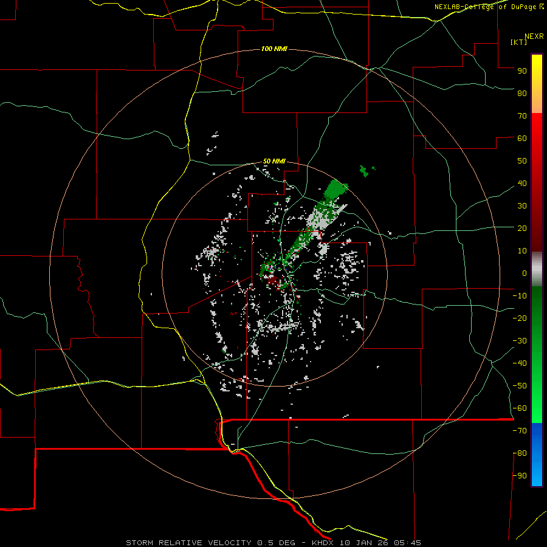Click the 100 NMI range ring label
Screen dimensions: 547x547
pos(274,49)
